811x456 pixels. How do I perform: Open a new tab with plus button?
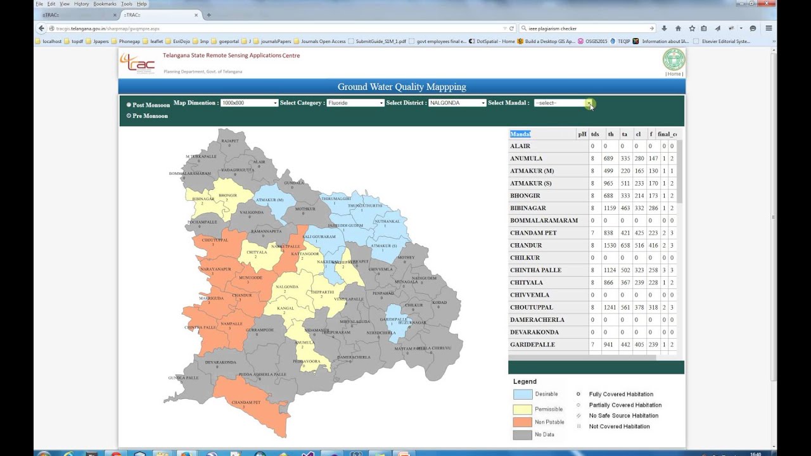point(208,15)
